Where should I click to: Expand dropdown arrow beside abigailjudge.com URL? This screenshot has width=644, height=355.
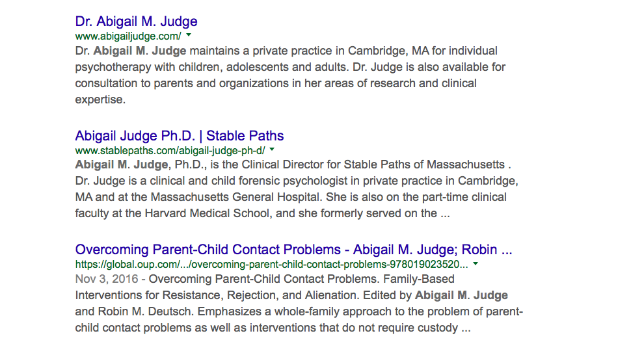pos(189,35)
